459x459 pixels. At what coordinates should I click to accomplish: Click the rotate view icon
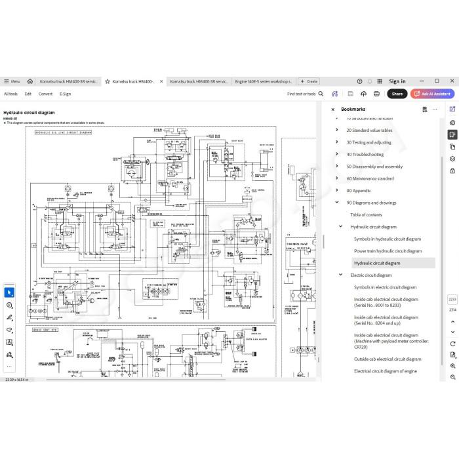pos(453,344)
